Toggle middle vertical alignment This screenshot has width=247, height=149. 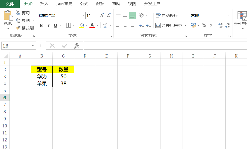[125, 15]
